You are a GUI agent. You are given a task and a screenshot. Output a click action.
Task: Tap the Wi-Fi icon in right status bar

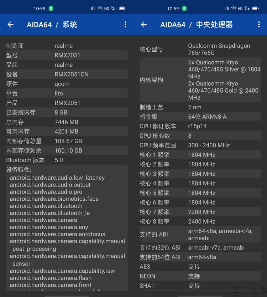click(x=234, y=9)
